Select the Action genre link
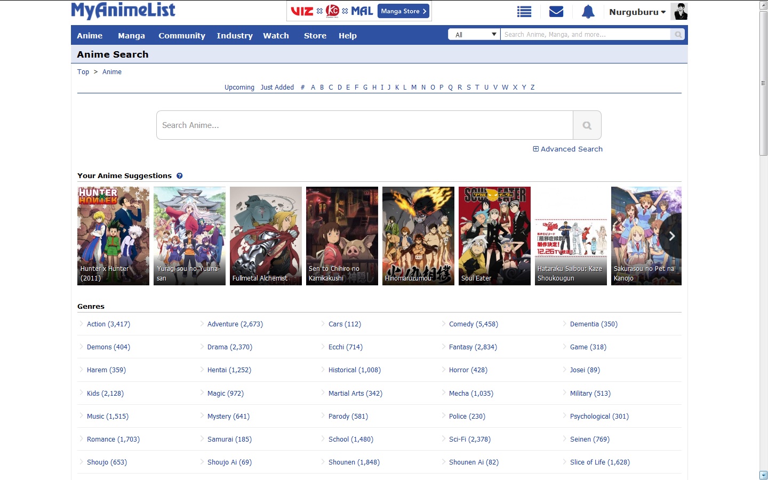Screen dimensions: 768x480 pyautogui.click(x=108, y=324)
